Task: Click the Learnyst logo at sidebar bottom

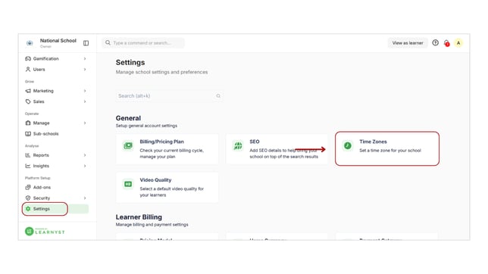Action: click(45, 231)
